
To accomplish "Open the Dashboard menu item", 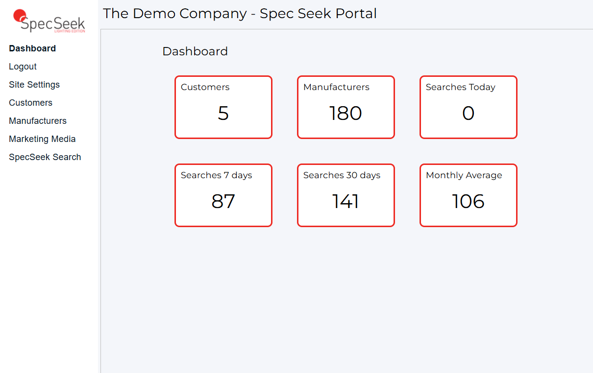I will (32, 48).
